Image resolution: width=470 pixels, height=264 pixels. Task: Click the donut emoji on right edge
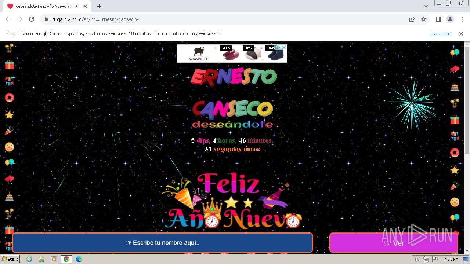455,152
